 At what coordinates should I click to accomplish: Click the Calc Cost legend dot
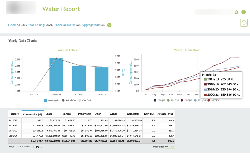click(80, 100)
